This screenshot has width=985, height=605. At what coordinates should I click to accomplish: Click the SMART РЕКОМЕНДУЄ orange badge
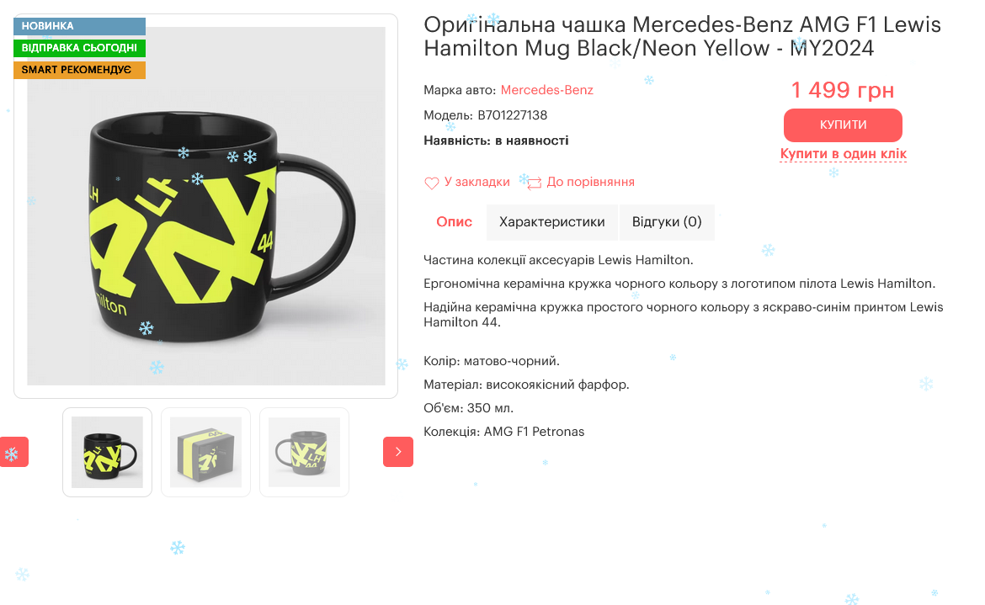pyautogui.click(x=80, y=70)
